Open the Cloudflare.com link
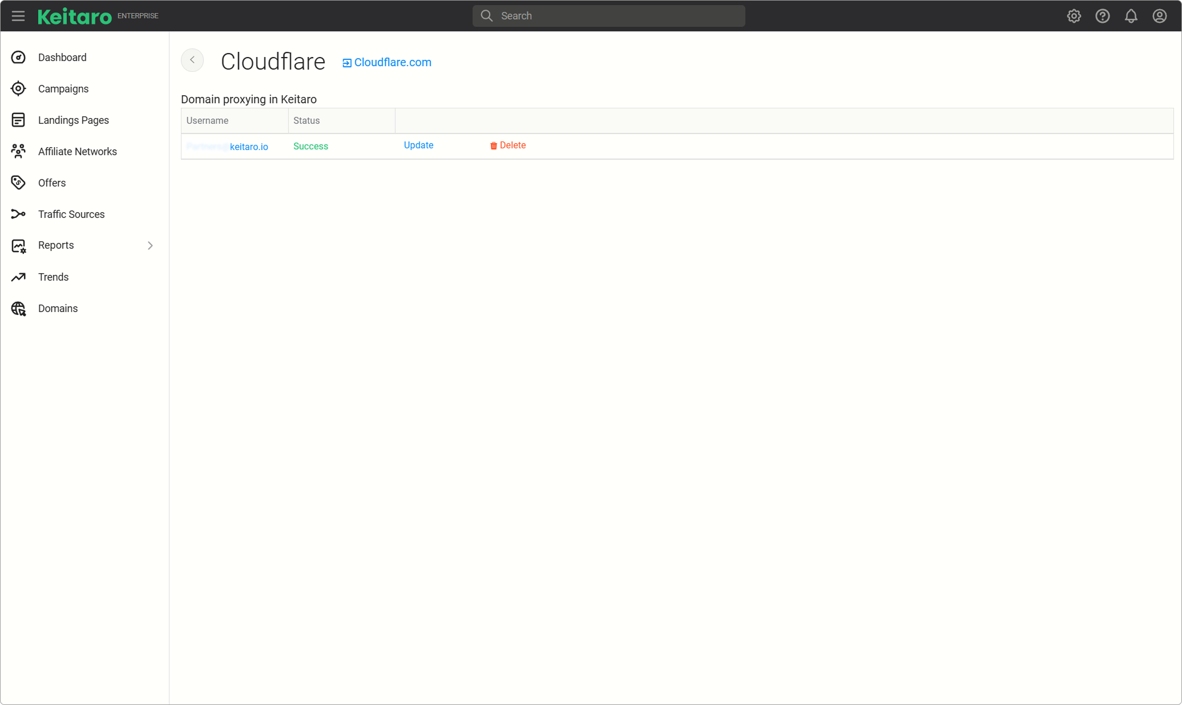1182x705 pixels. coord(393,62)
